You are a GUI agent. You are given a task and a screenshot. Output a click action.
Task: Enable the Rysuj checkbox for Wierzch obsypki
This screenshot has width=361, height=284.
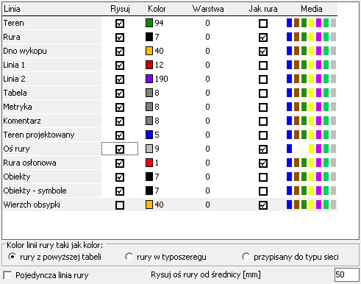coord(120,205)
